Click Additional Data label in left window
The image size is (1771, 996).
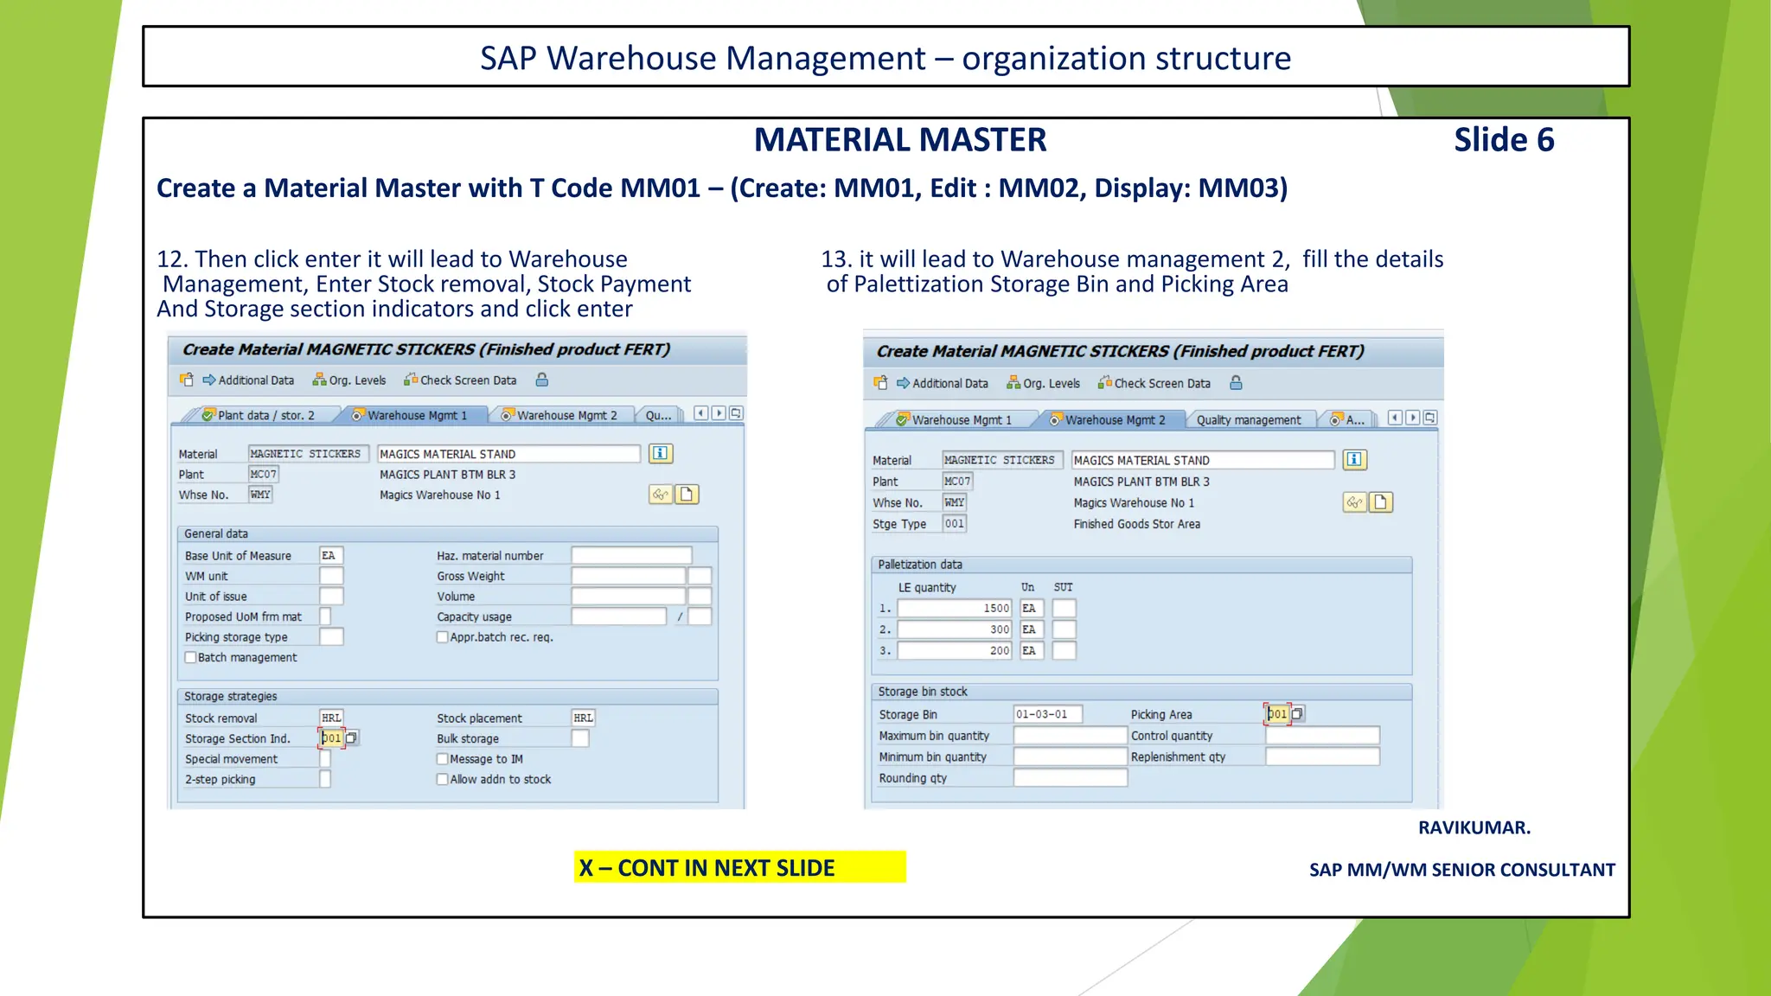pos(256,380)
